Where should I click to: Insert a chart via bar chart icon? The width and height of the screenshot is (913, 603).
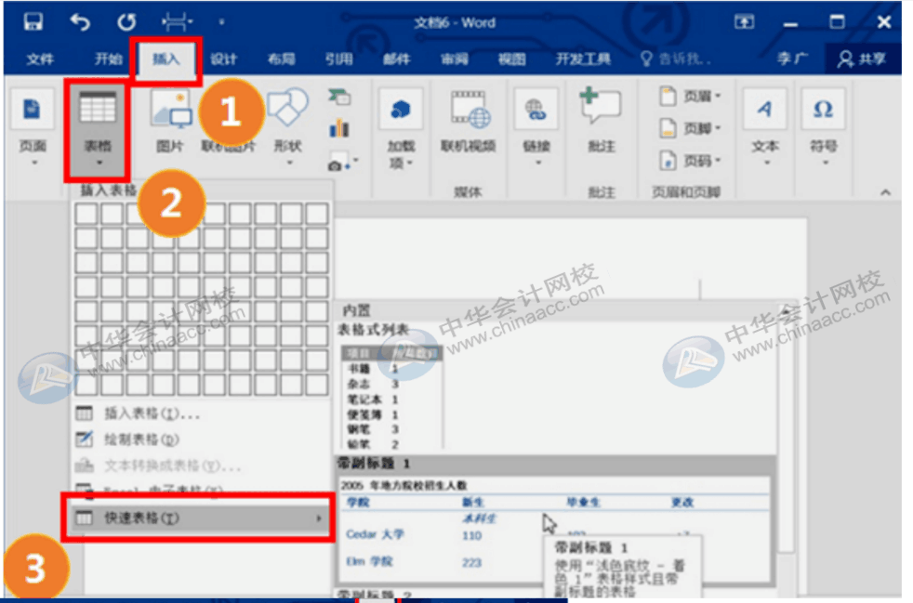click(339, 128)
